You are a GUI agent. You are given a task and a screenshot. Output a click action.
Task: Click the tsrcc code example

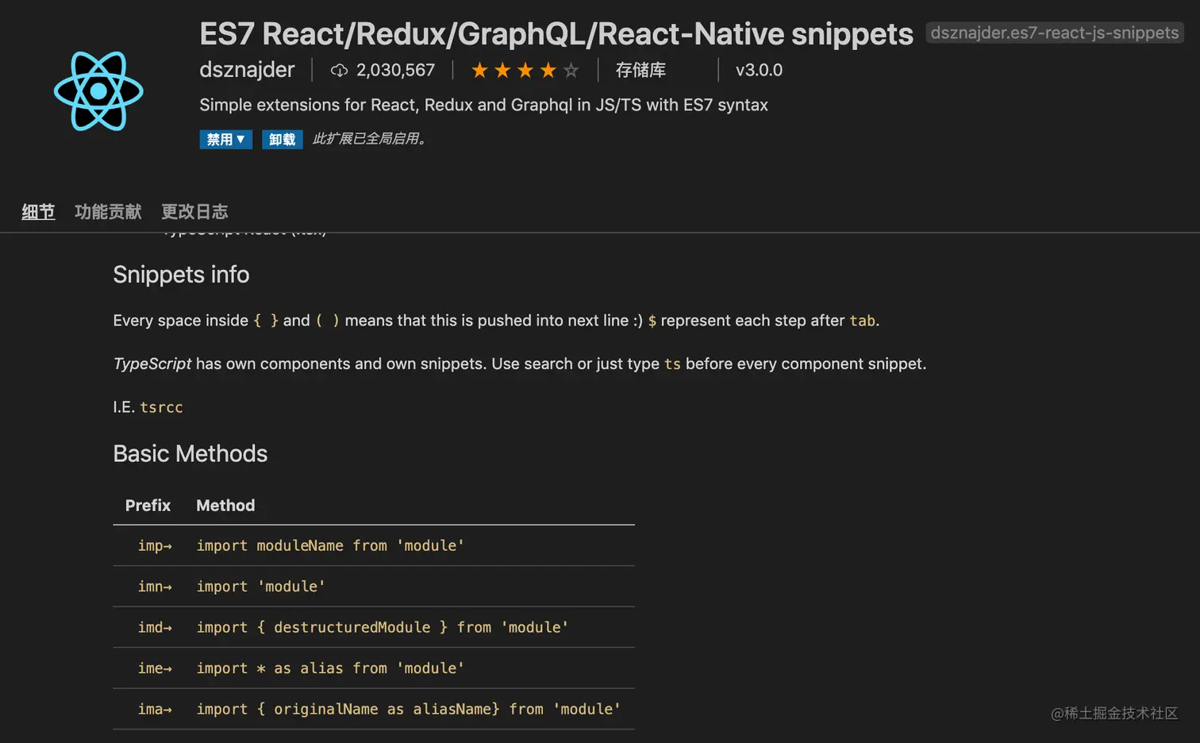[x=161, y=407]
